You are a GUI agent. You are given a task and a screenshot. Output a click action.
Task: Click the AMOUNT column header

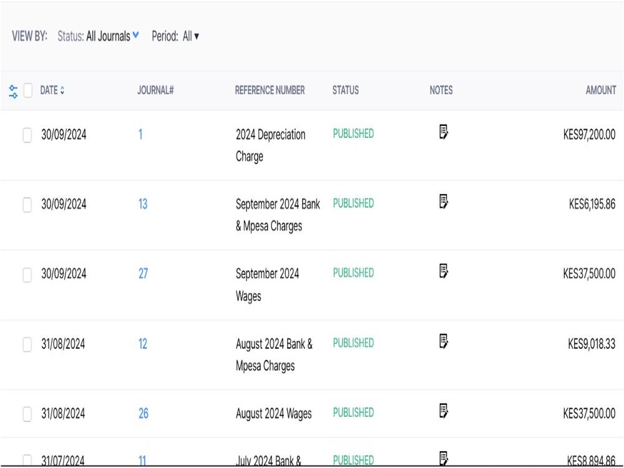(x=600, y=90)
